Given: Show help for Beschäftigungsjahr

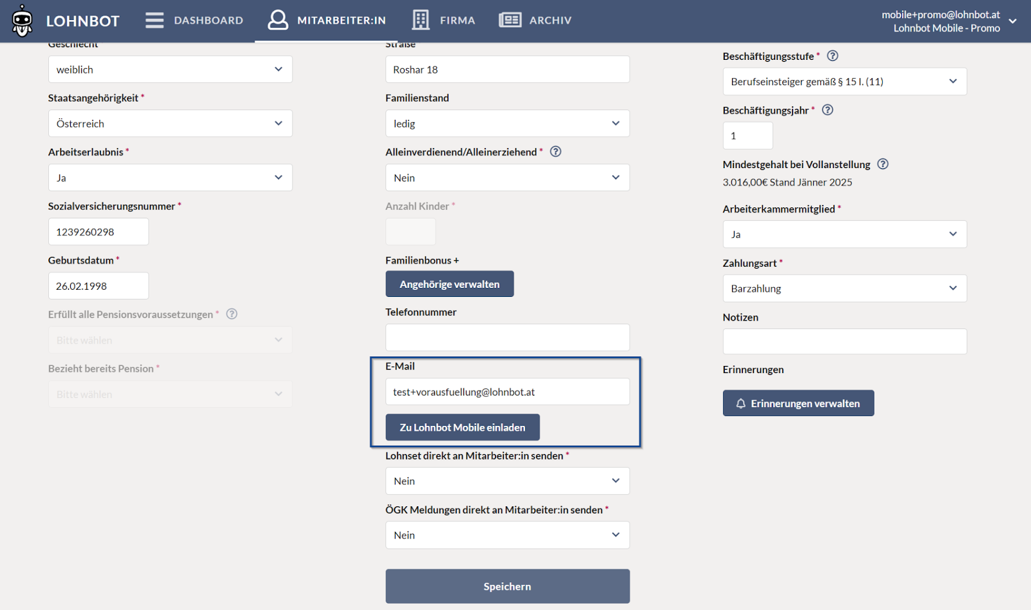Looking at the screenshot, I should click(x=828, y=110).
